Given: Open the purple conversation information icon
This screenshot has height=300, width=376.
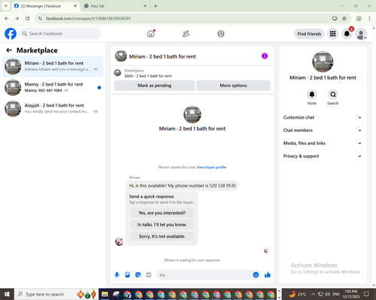Looking at the screenshot, I should (265, 56).
